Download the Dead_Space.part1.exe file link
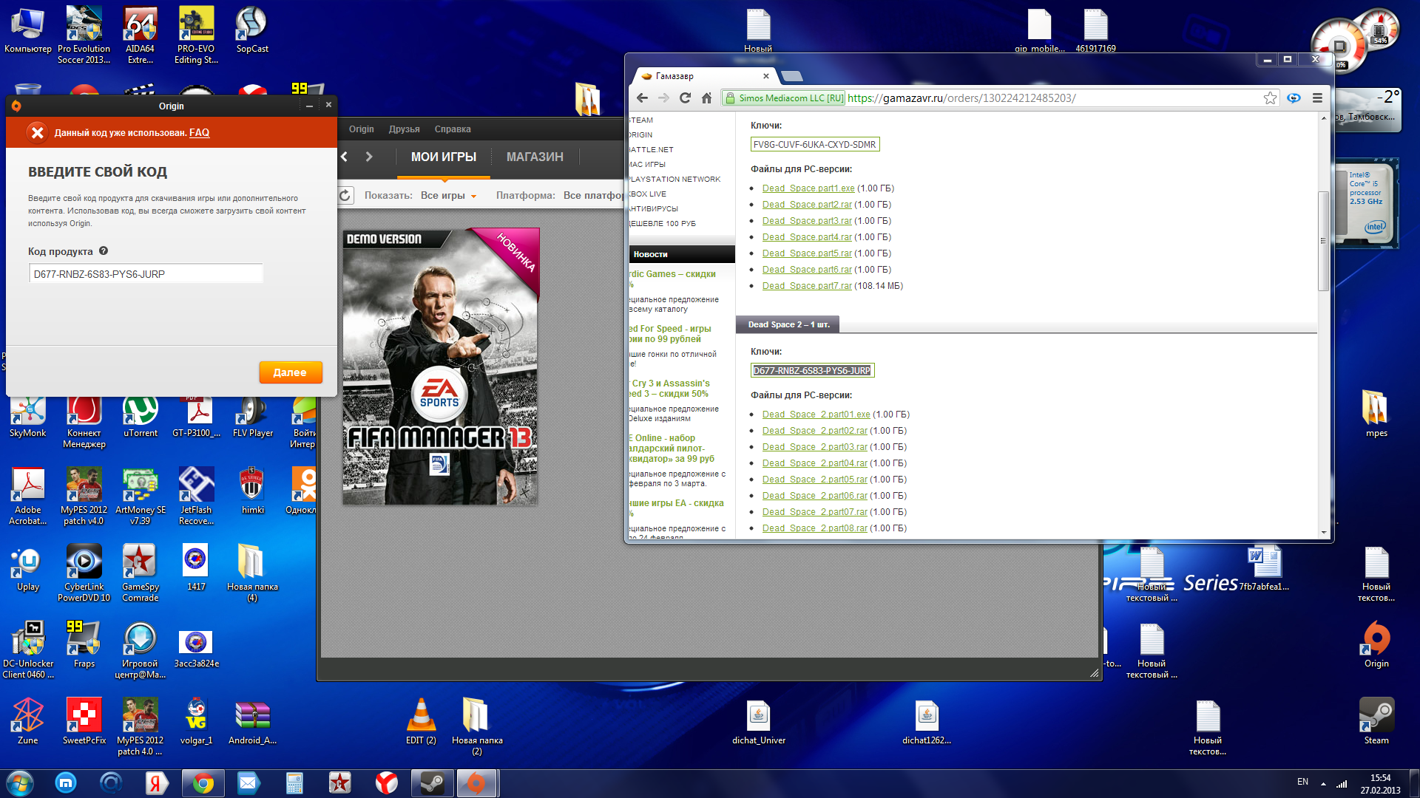 [x=808, y=188]
